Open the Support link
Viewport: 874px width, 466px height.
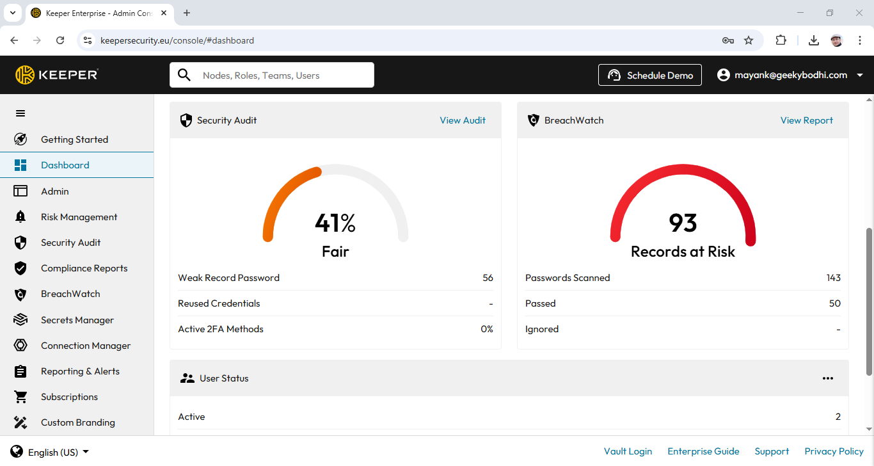pos(772,451)
